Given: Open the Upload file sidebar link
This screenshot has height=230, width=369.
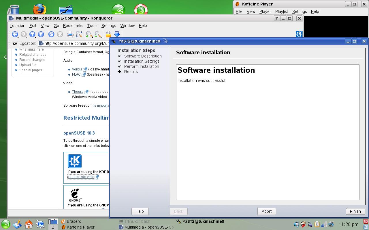Looking at the screenshot, I should [x=28, y=65].
